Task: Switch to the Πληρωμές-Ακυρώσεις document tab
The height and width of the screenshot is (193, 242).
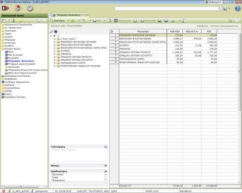Action: (70, 15)
